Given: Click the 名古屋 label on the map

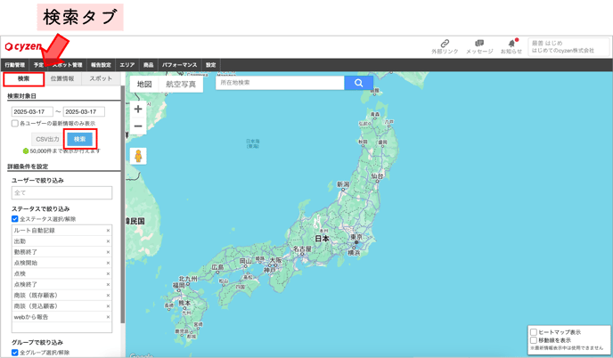Looking at the screenshot, I should 302,249.
